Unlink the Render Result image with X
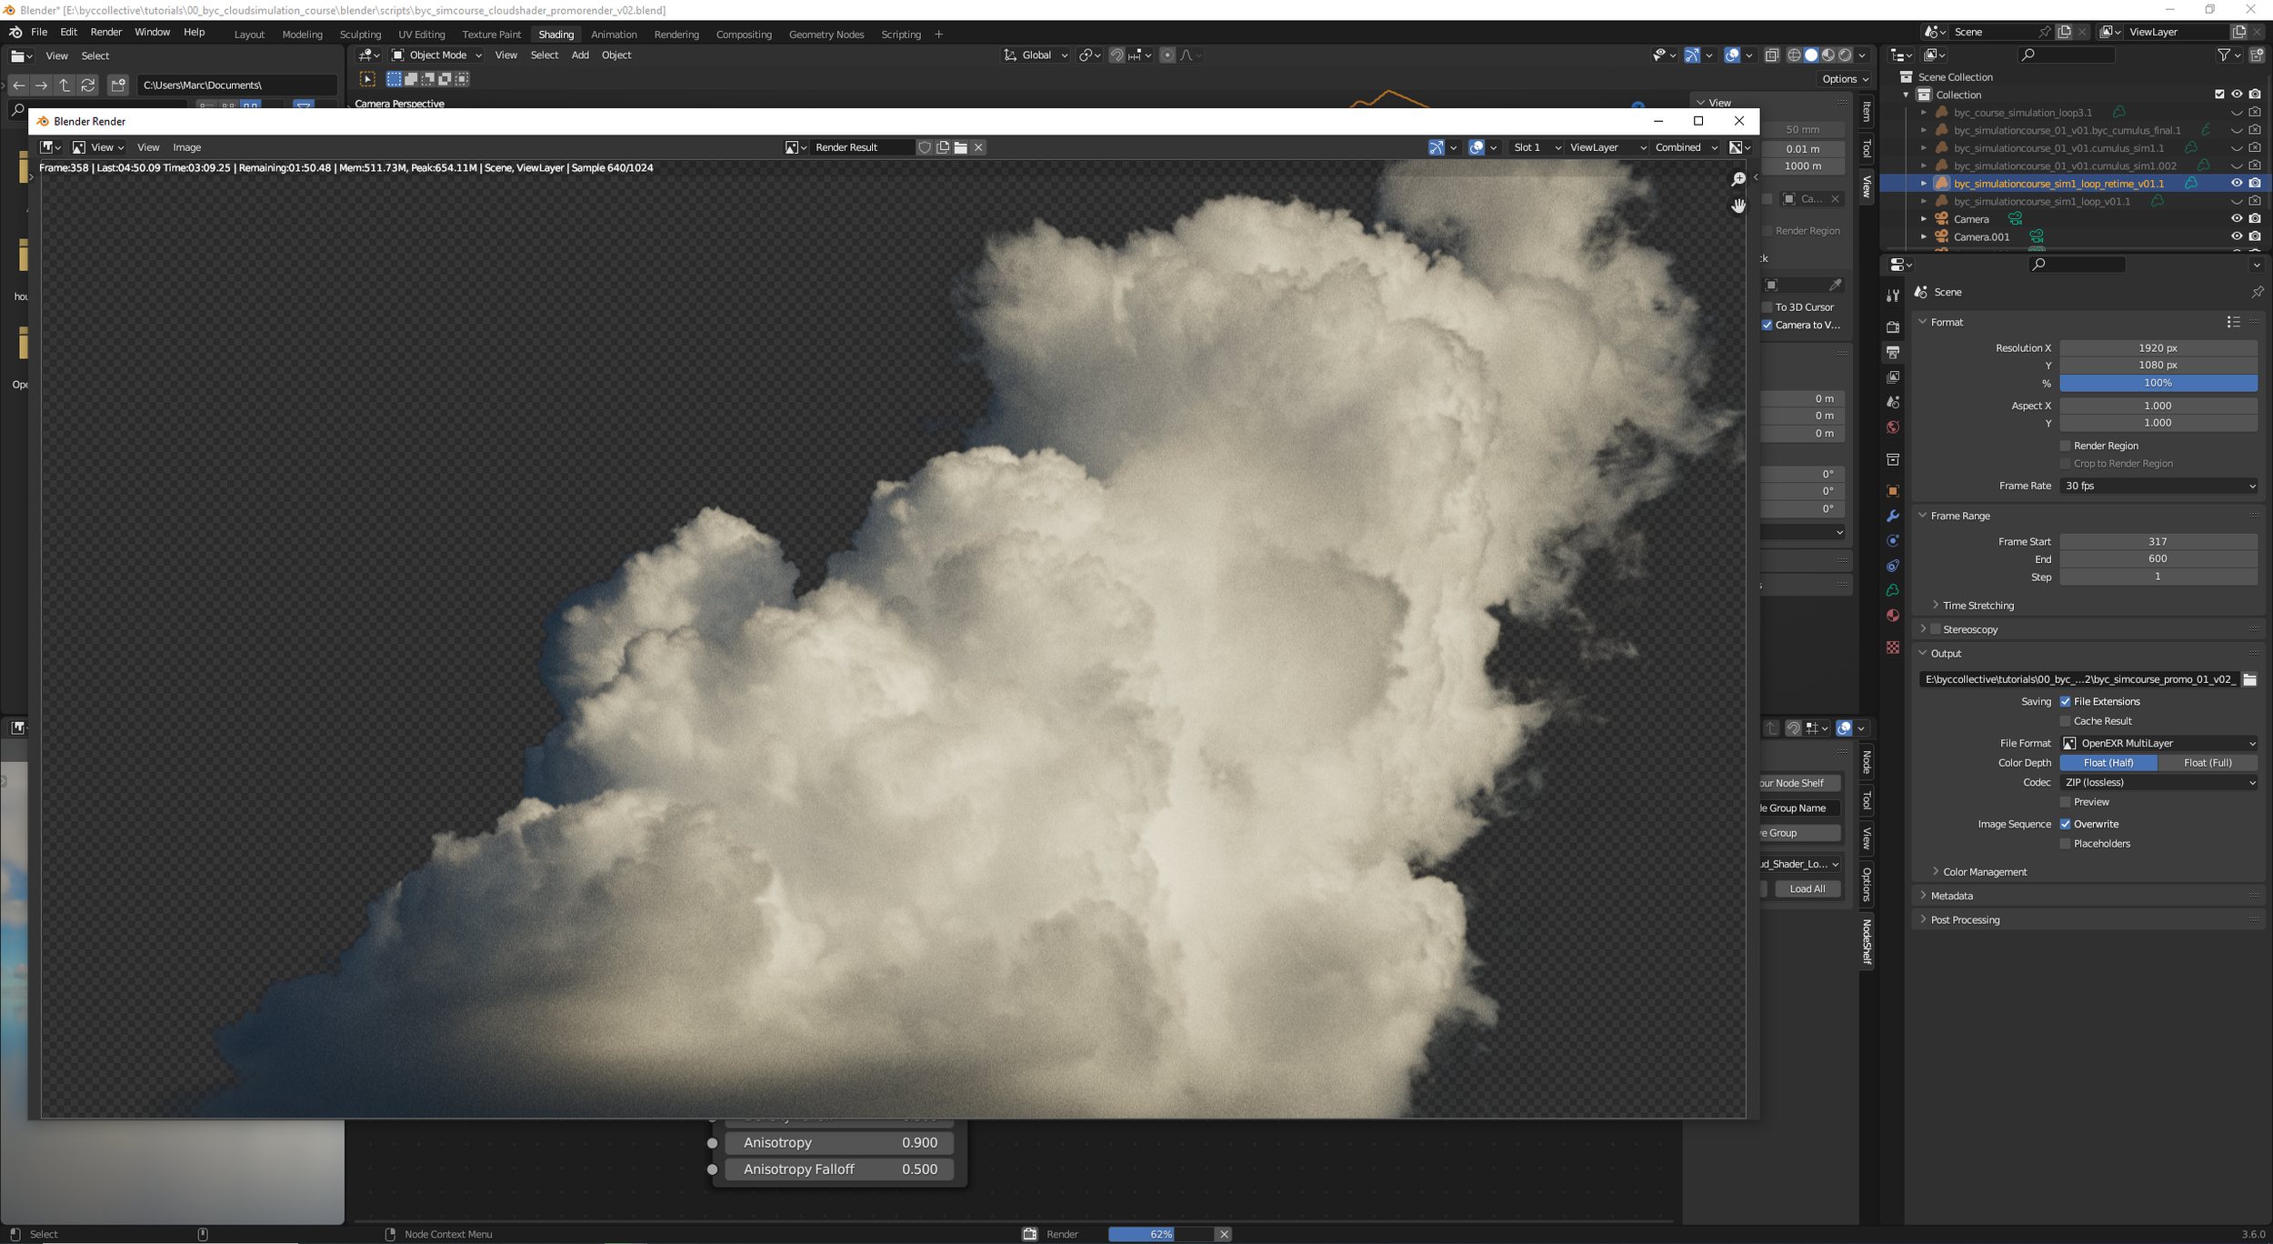This screenshot has width=2273, height=1244. [978, 147]
